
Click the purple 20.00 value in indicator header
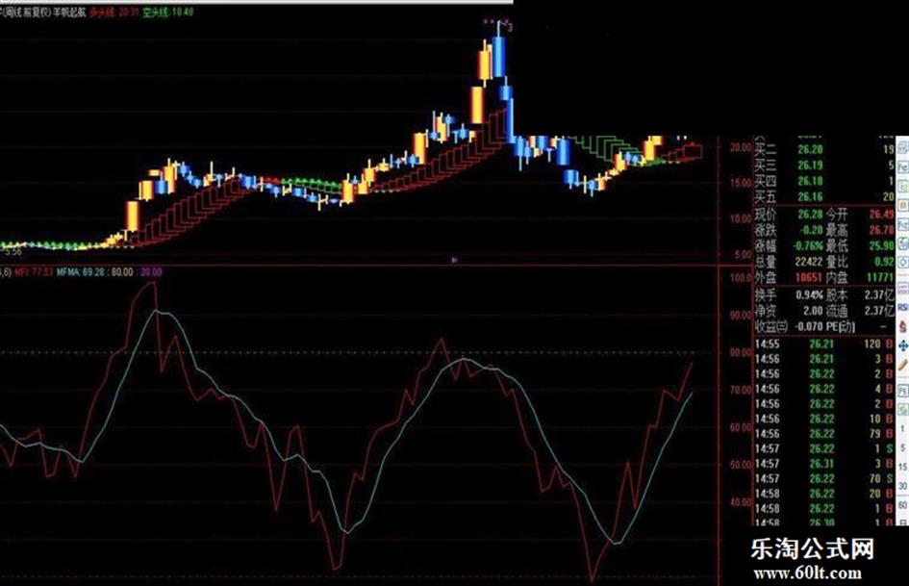151,271
